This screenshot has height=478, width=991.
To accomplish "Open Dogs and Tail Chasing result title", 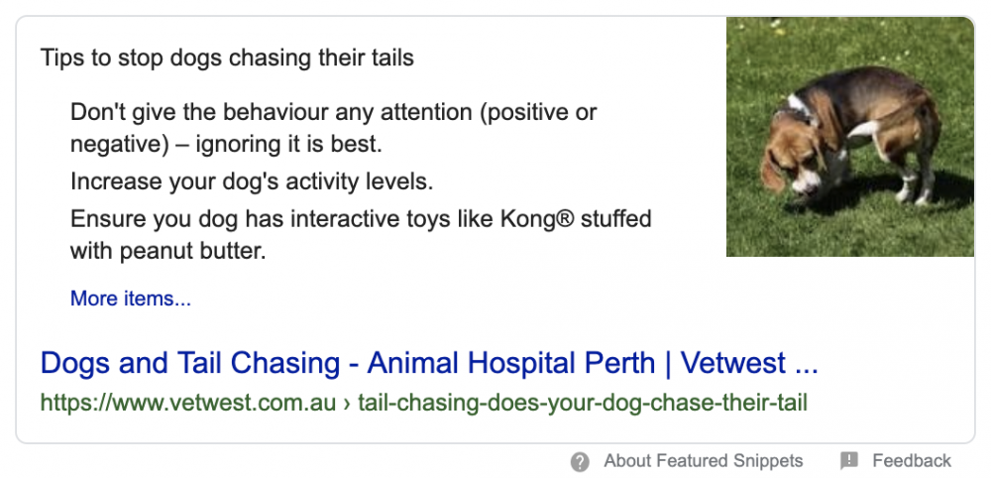I will click(x=428, y=363).
